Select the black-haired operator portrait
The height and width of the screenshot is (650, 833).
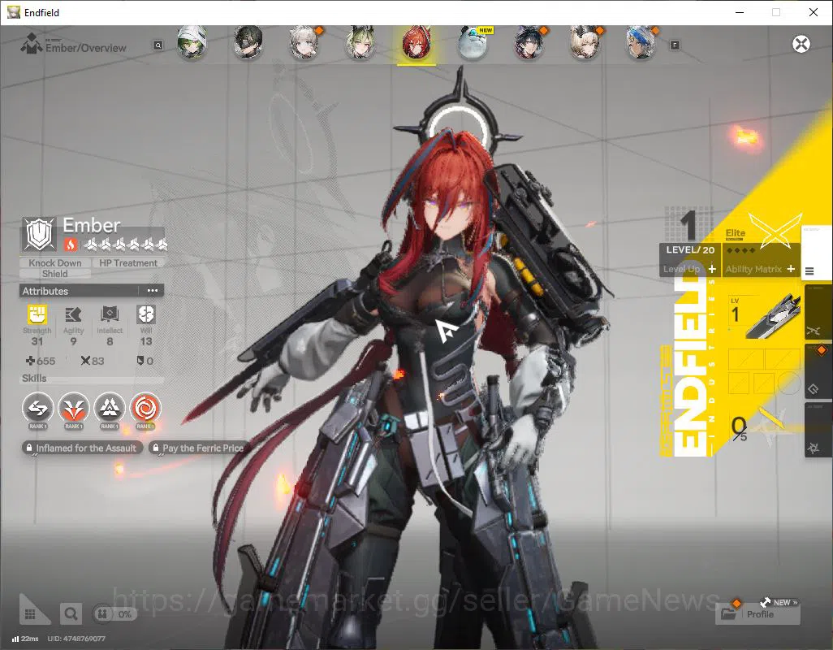click(x=529, y=42)
